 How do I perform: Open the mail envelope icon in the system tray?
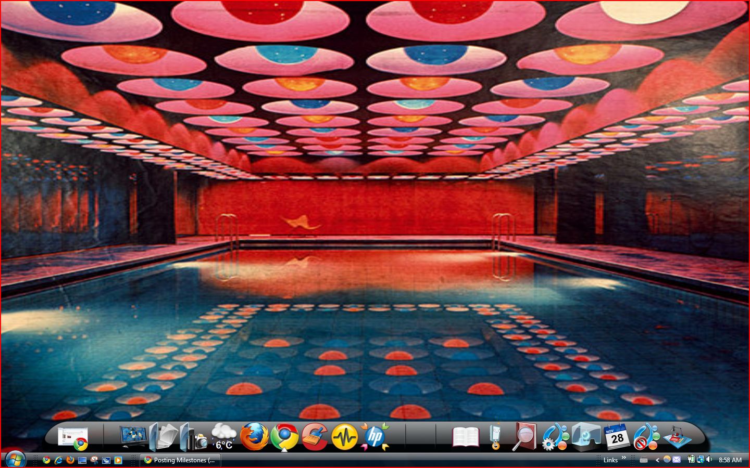click(x=677, y=460)
